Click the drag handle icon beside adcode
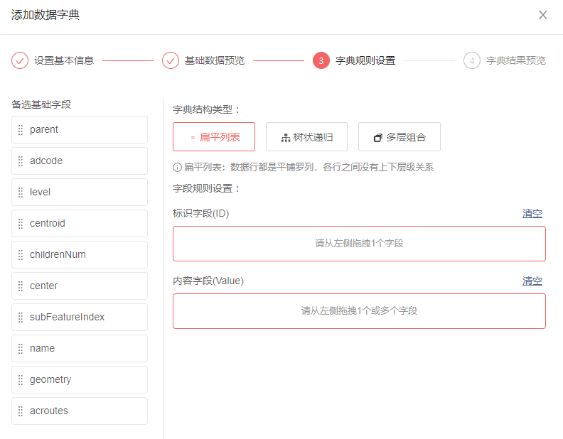This screenshot has height=439, width=563. pos(21,161)
